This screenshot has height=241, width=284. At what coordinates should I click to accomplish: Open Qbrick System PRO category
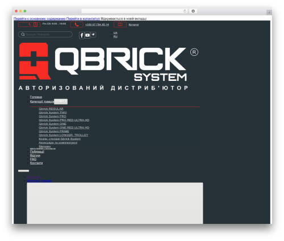click(52, 116)
